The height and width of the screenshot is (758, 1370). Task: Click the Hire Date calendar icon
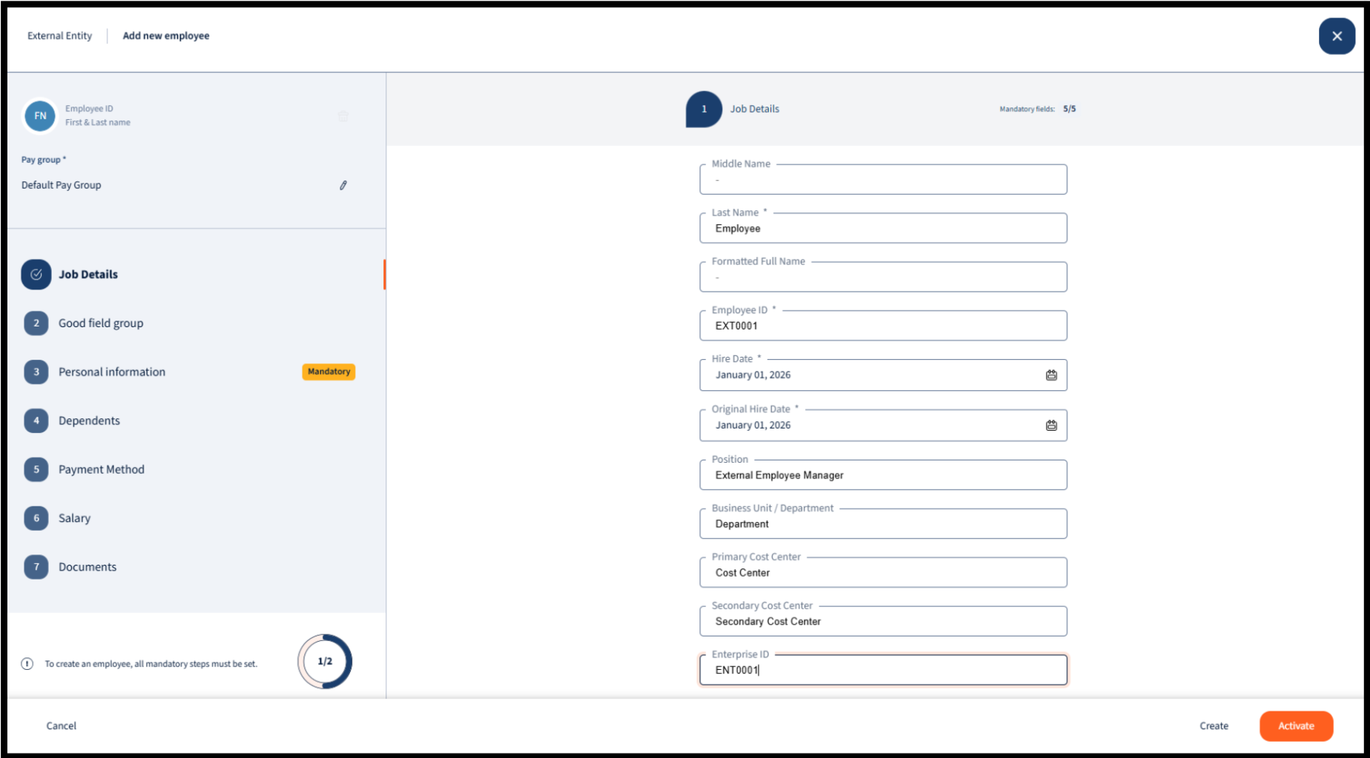click(1051, 375)
